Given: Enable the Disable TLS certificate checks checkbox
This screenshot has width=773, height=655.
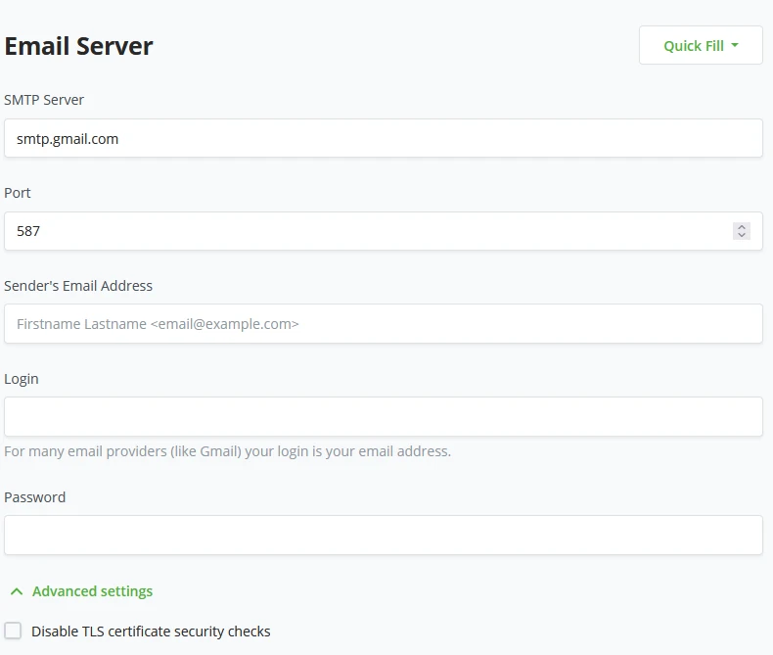Looking at the screenshot, I should click(x=13, y=631).
